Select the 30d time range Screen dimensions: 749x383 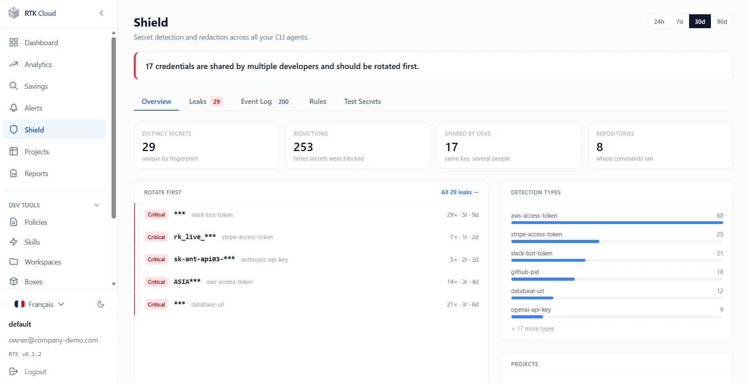click(x=700, y=21)
